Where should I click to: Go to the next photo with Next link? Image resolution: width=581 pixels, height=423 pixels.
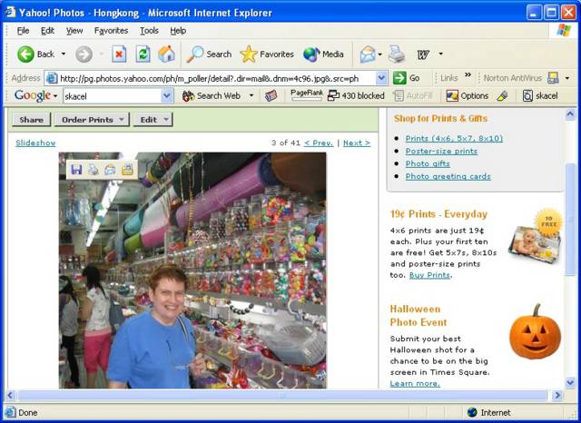[357, 143]
